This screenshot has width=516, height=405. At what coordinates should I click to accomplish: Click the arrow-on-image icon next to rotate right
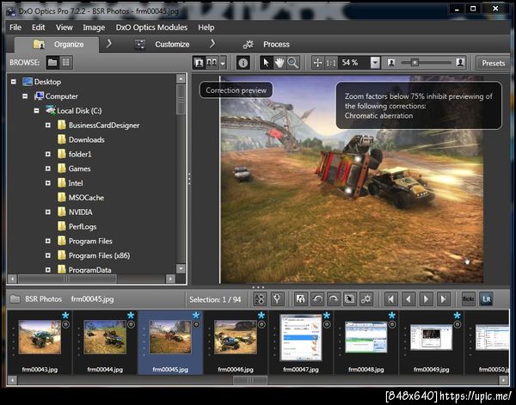coord(349,299)
